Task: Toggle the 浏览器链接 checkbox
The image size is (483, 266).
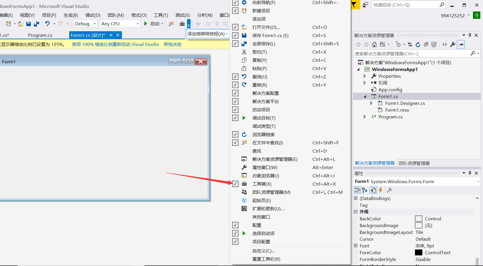Action: click(x=235, y=134)
